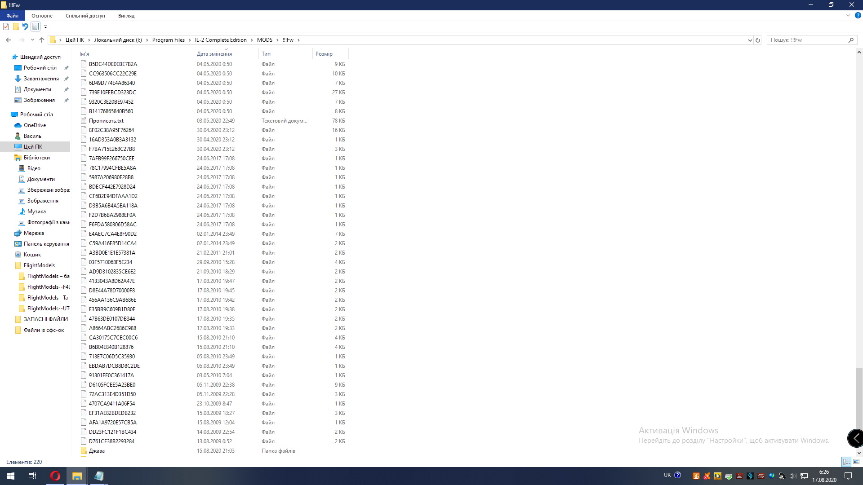Viewport: 863px width, 485px height.
Task: Refresh the folder with the refresh icon
Action: coord(758,40)
